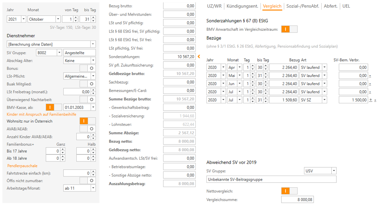Remove the 2020 Jun Bezüge row
379x206 pixels.
[x=370, y=84]
